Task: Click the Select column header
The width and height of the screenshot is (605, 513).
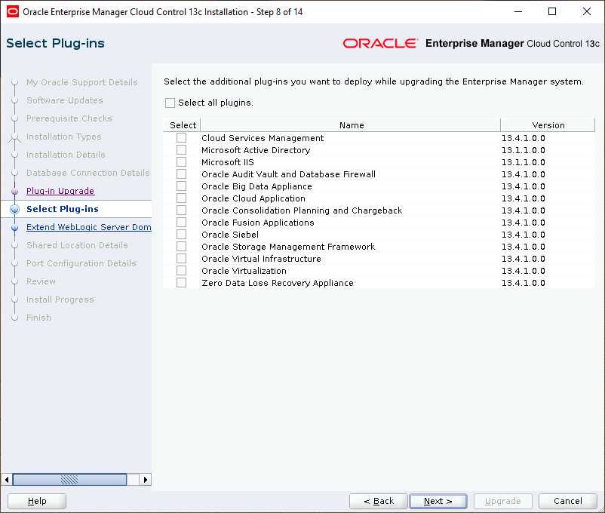Action: [x=183, y=125]
